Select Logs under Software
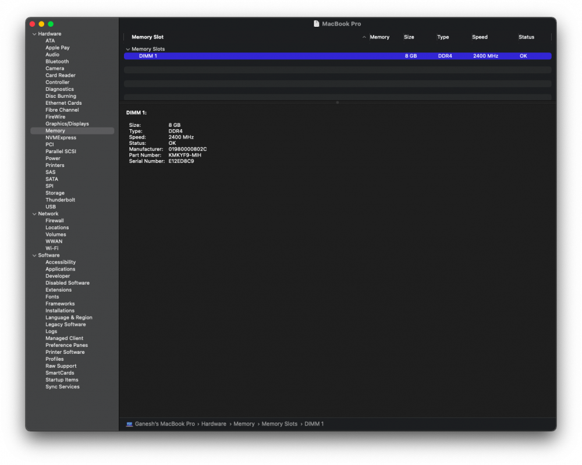The height and width of the screenshot is (465, 582). tap(51, 332)
